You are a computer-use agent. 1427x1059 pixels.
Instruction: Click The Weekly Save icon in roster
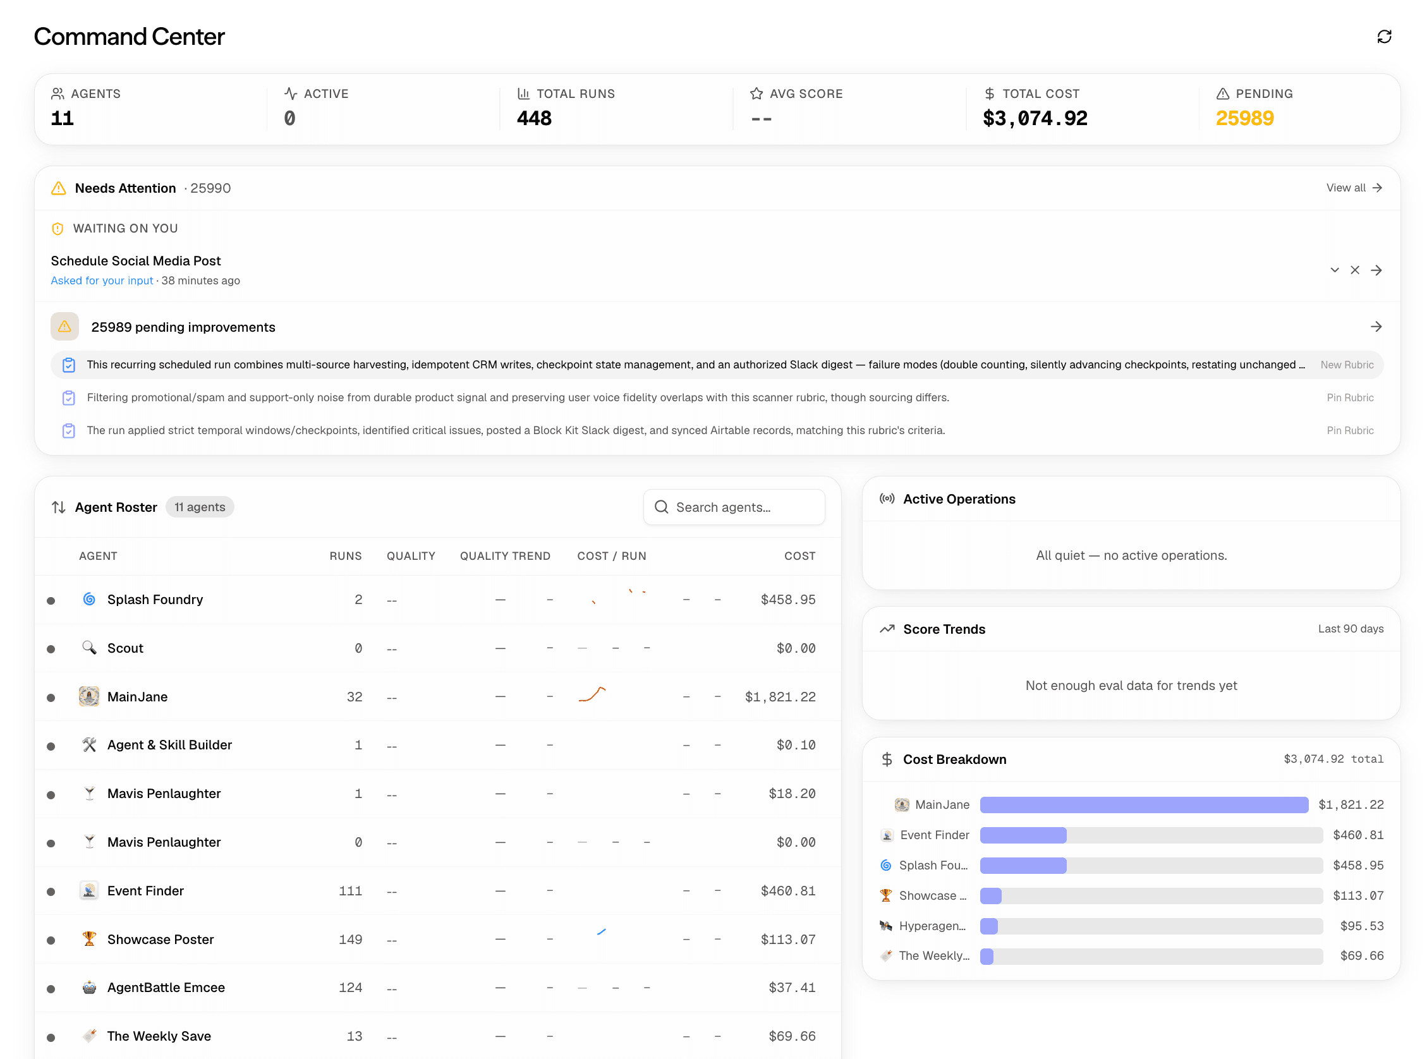[89, 1035]
